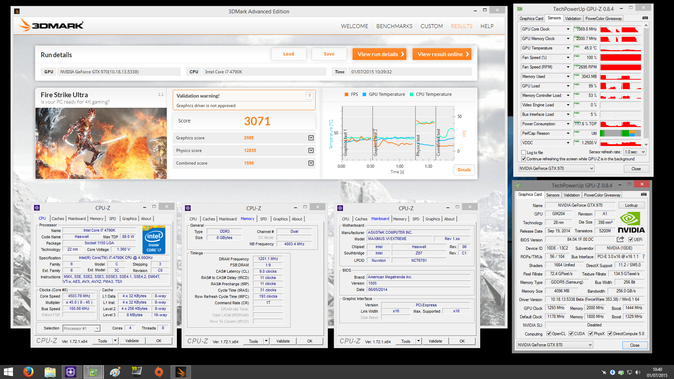
Task: Open the BENCHMARKS tab in 3DMark
Action: coord(394,26)
